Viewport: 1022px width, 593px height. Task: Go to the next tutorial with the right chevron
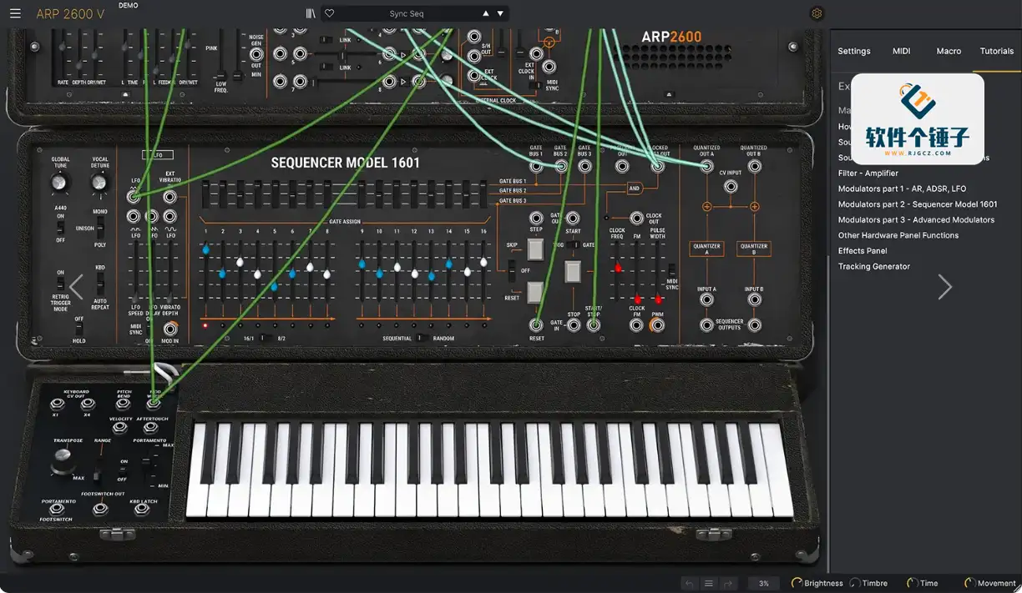point(945,287)
